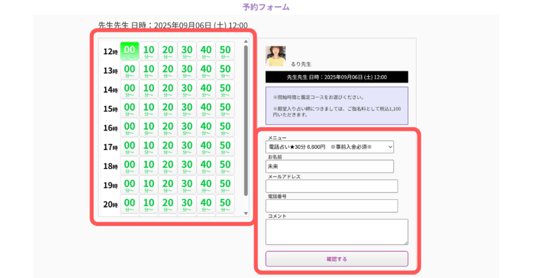Select the 15時 50分 time slot

(225, 109)
